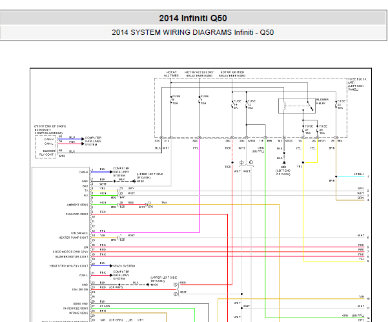Click the 'IGN SW ACC' pin label
Viewport: 388px width, 322px height.
point(79,233)
